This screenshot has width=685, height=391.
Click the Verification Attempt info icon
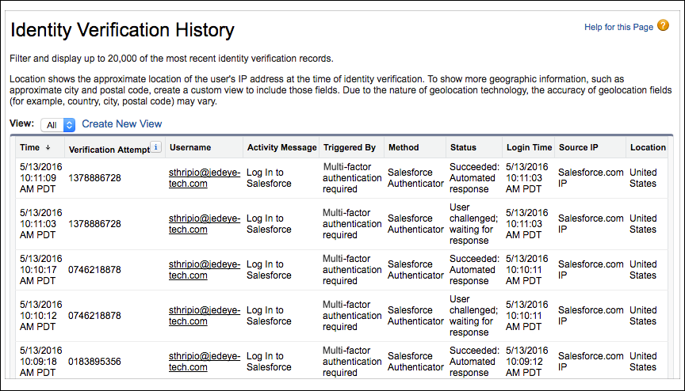point(156,147)
